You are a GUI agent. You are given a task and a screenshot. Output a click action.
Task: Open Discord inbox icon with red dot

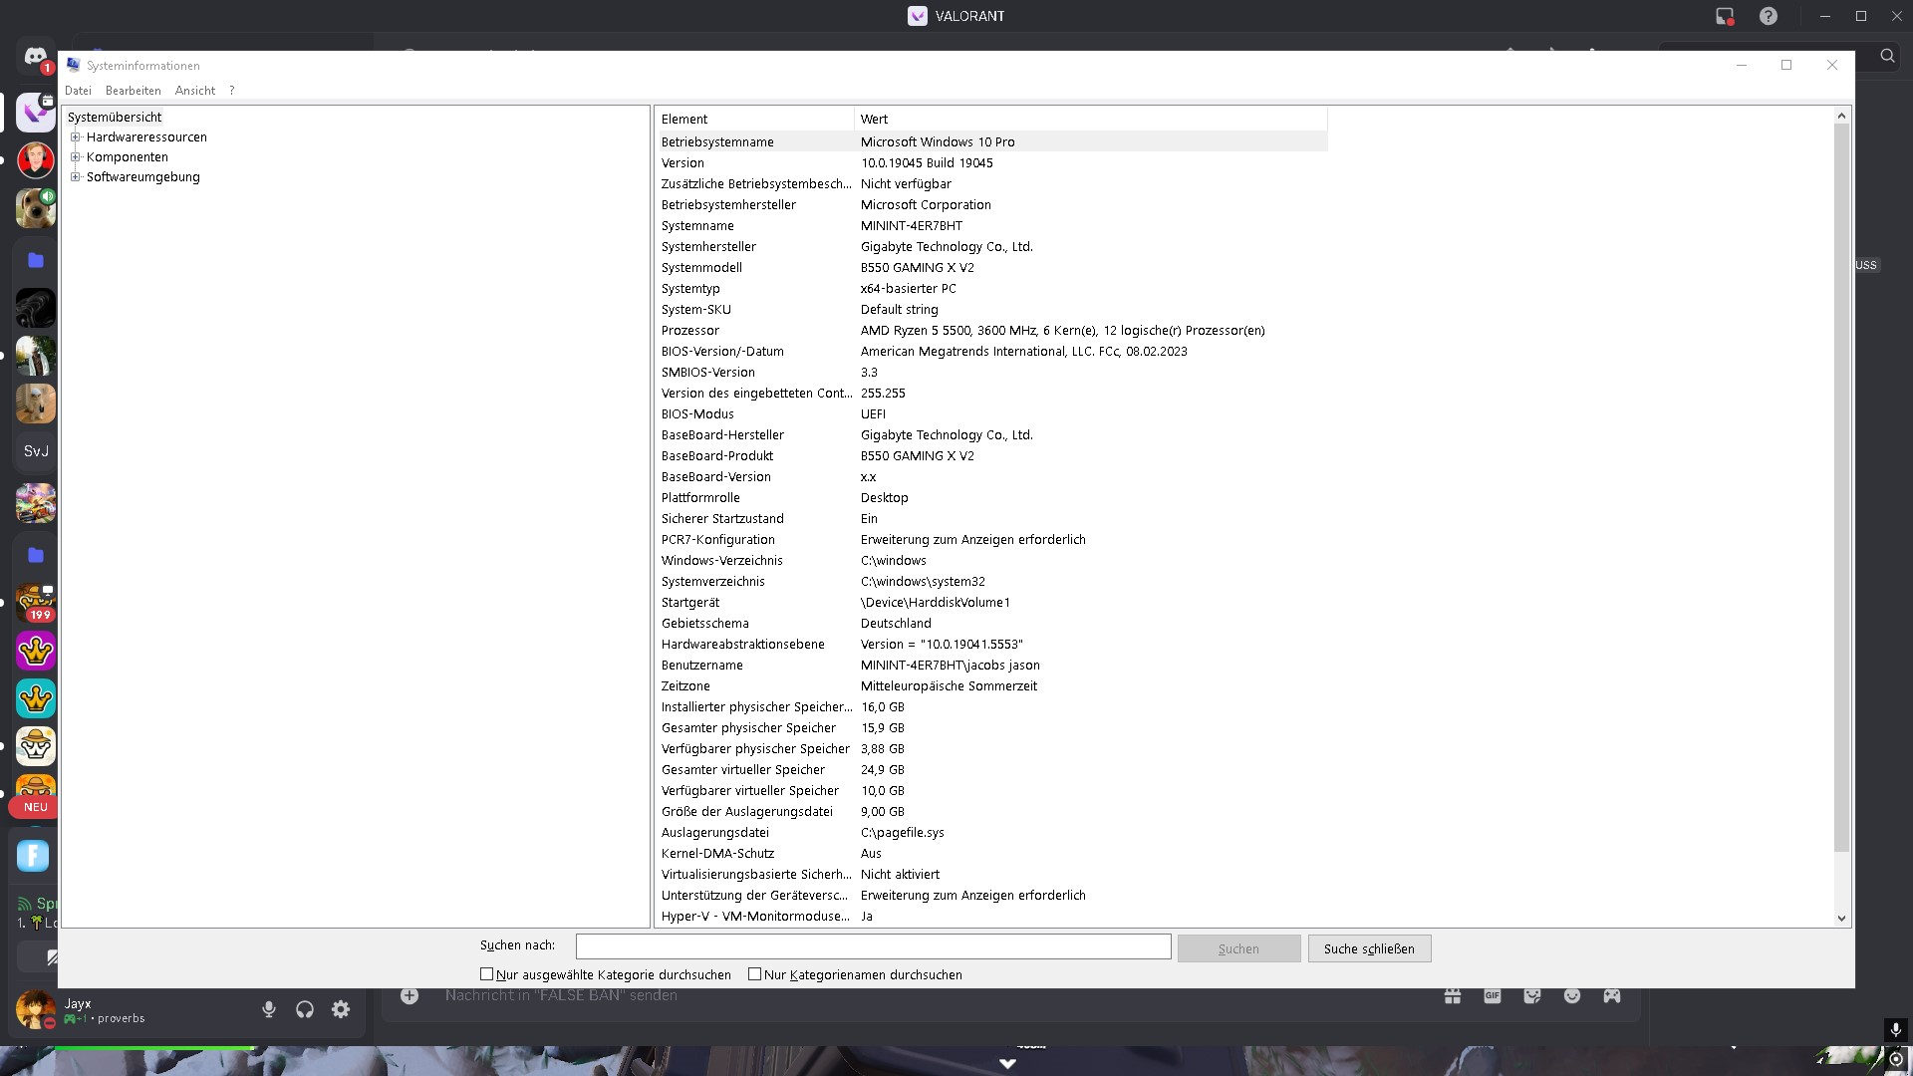click(x=1725, y=16)
